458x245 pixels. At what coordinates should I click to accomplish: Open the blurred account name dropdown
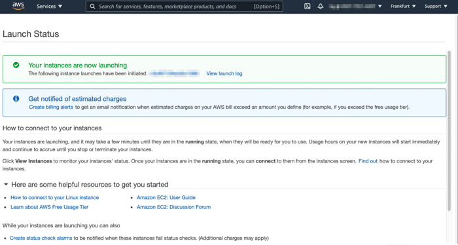pyautogui.click(x=355, y=6)
